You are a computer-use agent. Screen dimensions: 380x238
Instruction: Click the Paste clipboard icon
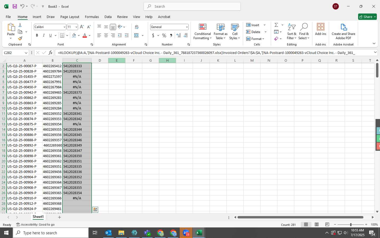click(11, 27)
